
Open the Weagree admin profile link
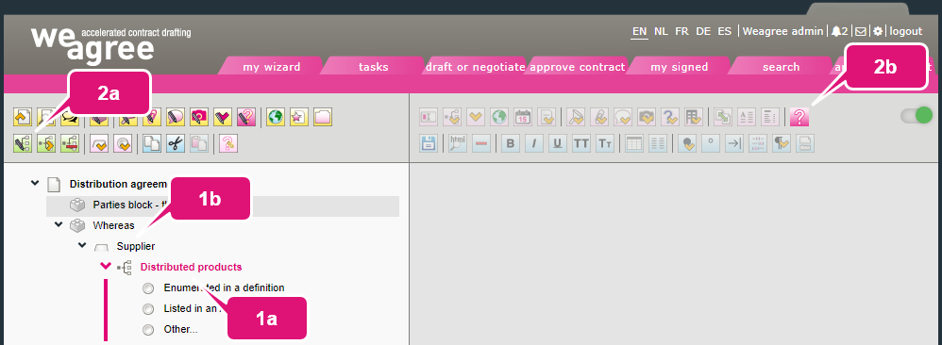[782, 31]
